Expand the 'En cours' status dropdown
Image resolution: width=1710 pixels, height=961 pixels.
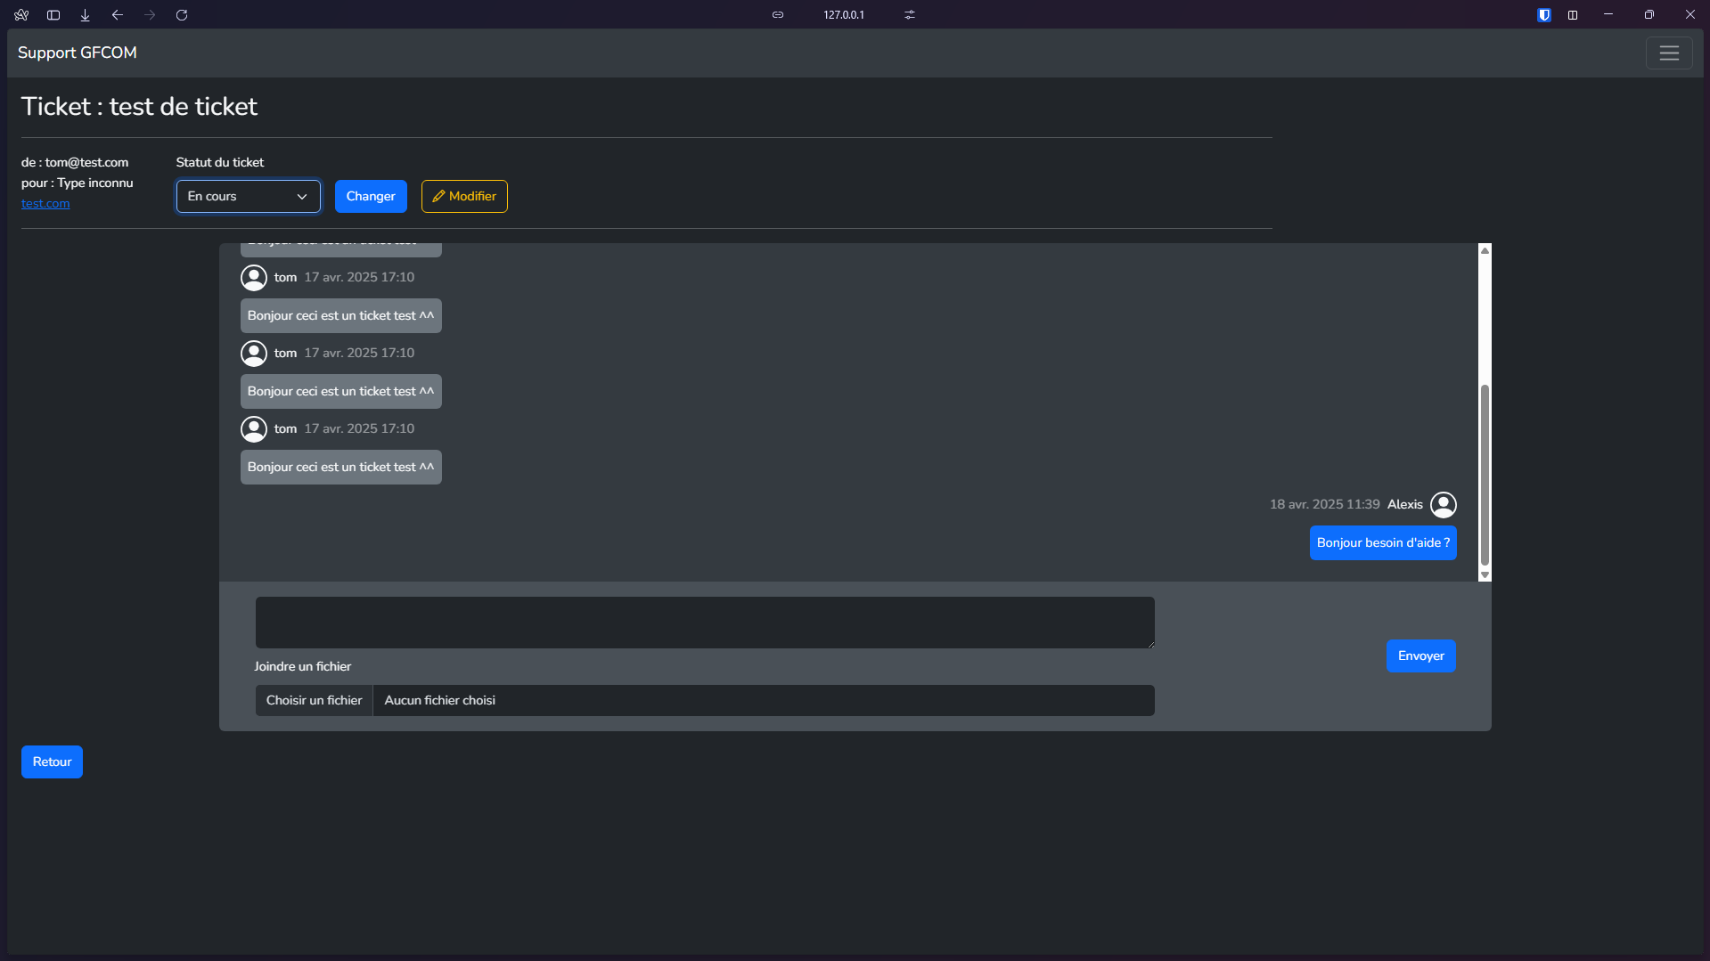[248, 197]
